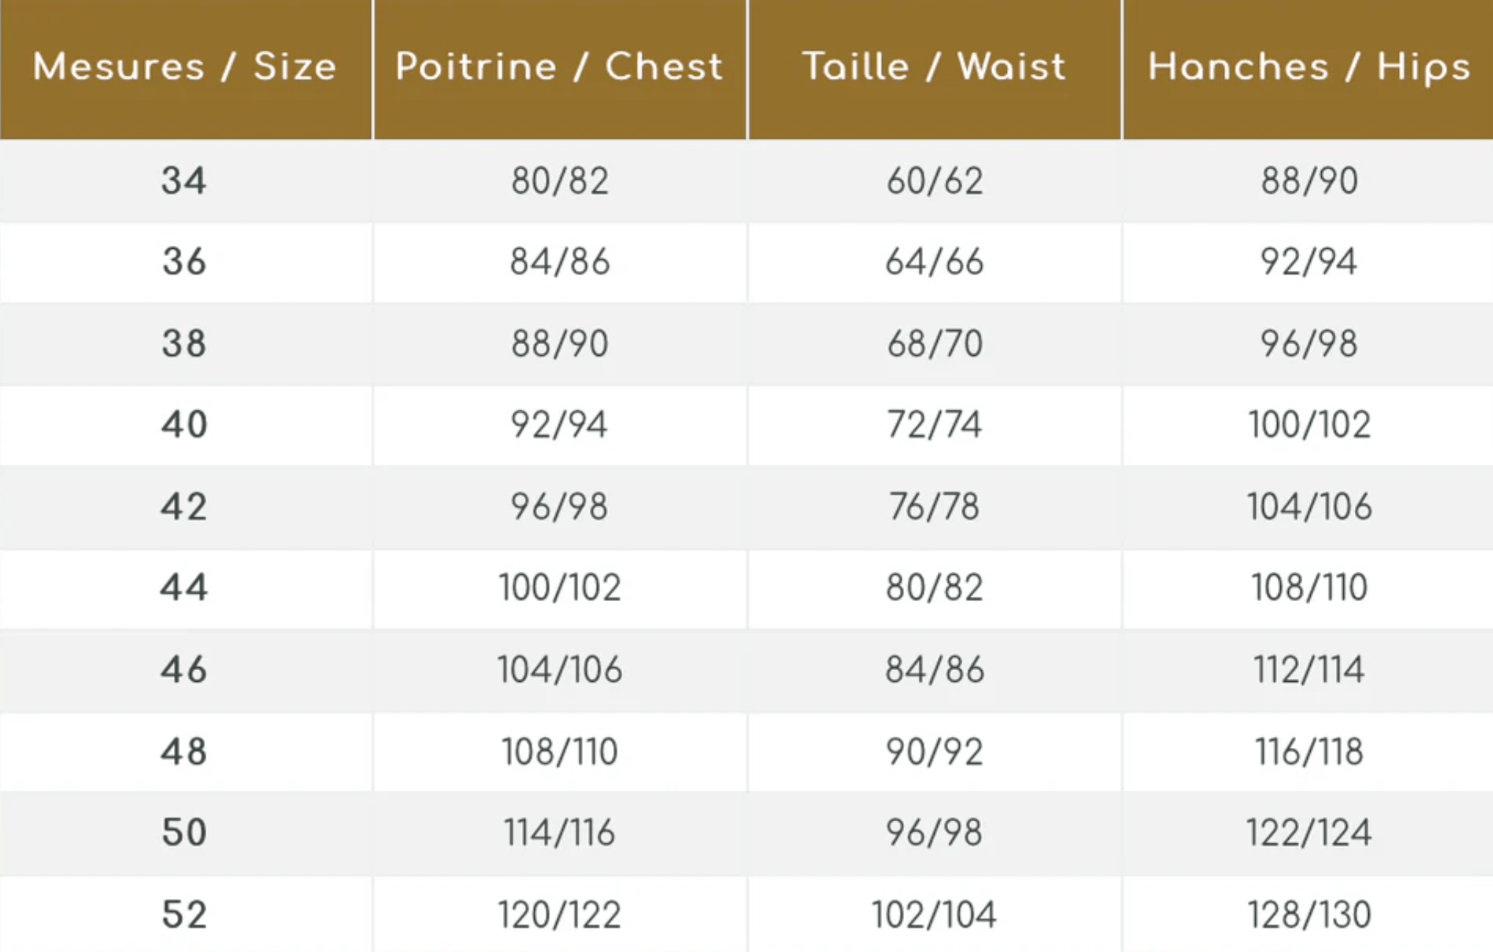Click chest measurement 120/122 for size 52
The image size is (1493, 952).
click(560, 915)
